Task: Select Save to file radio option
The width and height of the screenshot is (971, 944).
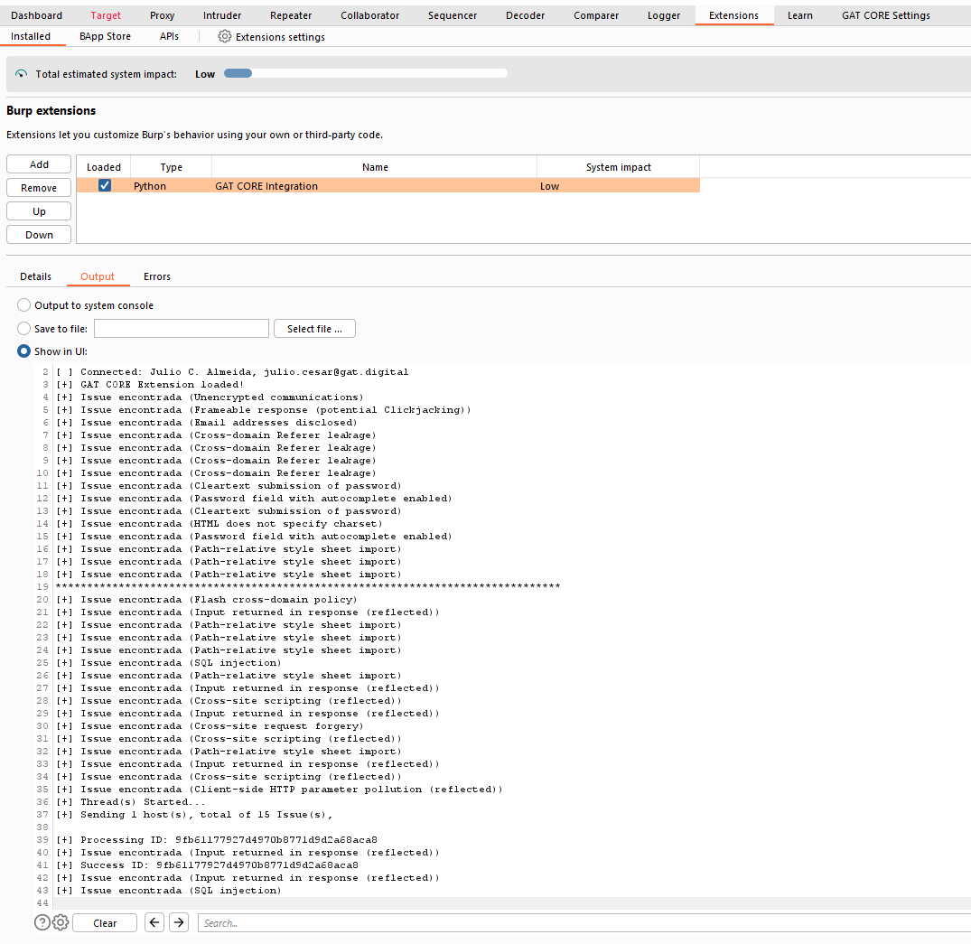Action: pyautogui.click(x=23, y=328)
